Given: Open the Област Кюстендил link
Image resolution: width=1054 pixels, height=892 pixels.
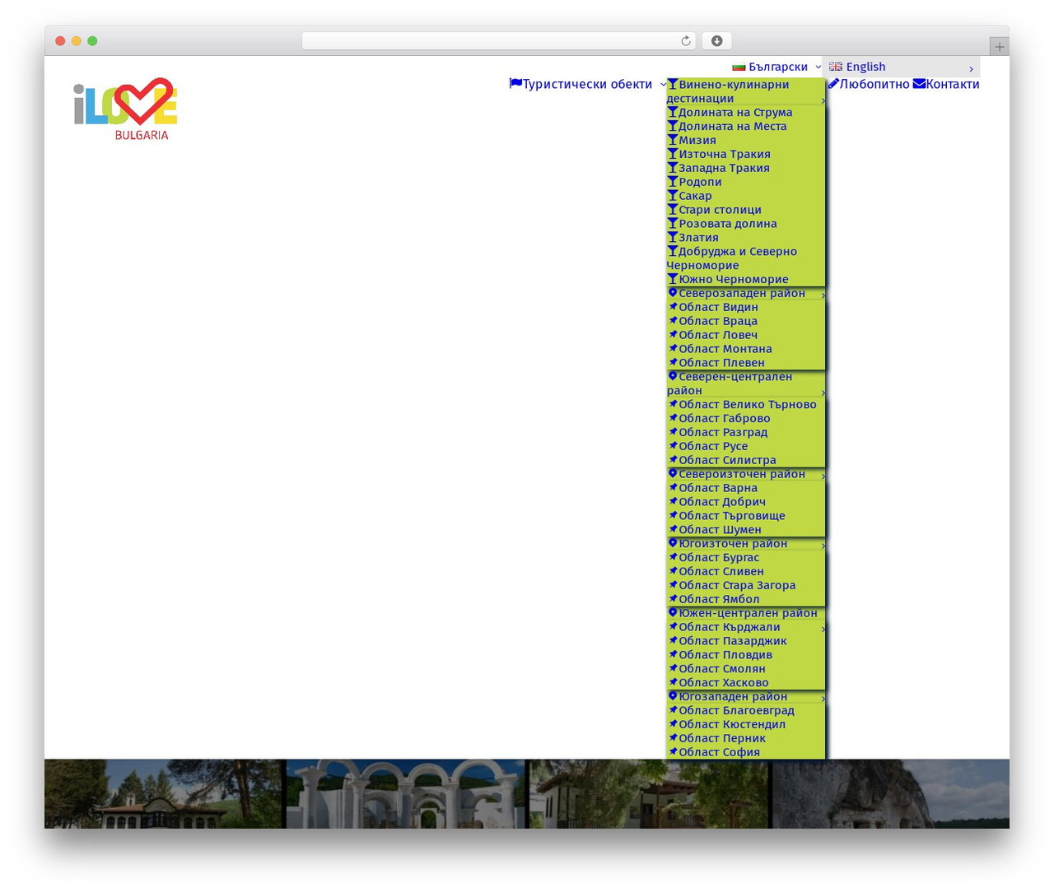Looking at the screenshot, I should [x=732, y=724].
